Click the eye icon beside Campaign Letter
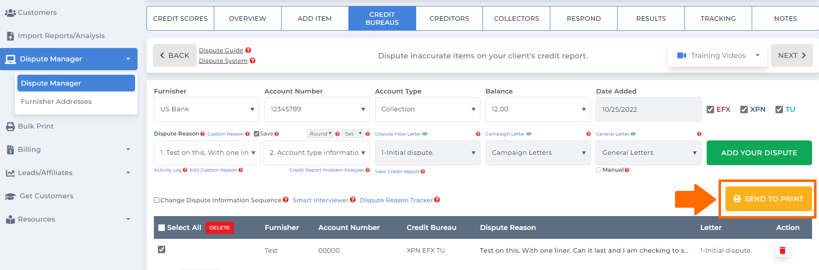Image resolution: width=819 pixels, height=270 pixels. pyautogui.click(x=529, y=134)
